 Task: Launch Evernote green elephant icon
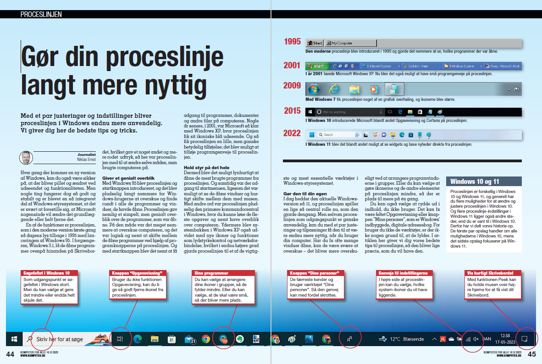(239, 339)
